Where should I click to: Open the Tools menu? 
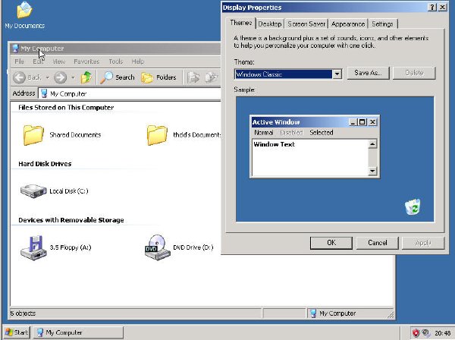(x=116, y=61)
